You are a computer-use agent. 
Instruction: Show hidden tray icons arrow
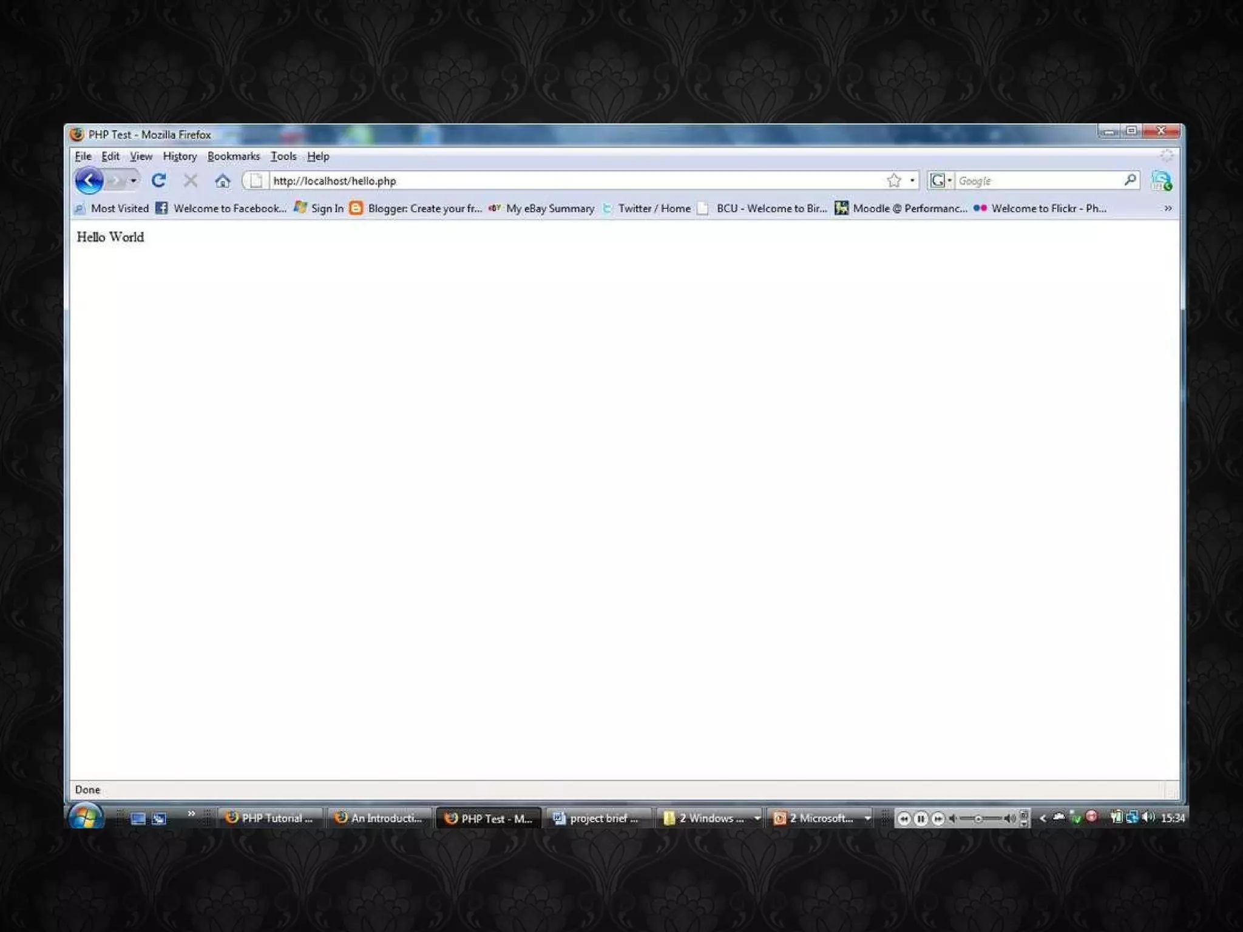click(x=1043, y=818)
